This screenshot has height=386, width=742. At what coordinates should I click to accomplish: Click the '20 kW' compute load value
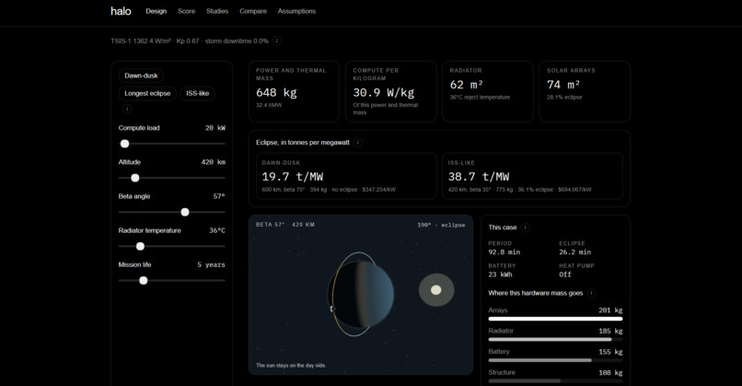[215, 128]
